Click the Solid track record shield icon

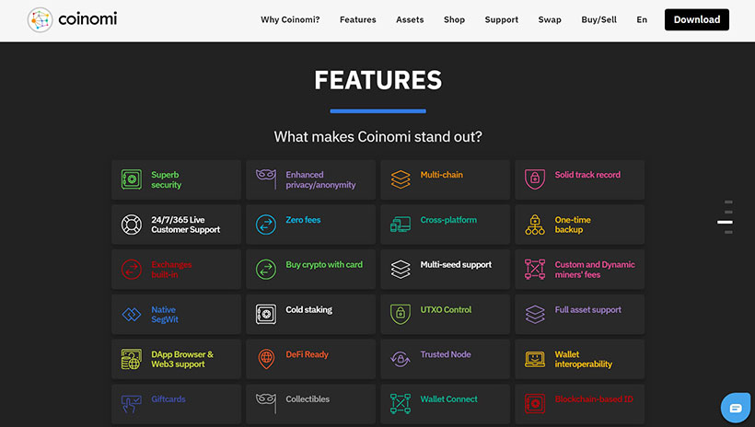535,179
